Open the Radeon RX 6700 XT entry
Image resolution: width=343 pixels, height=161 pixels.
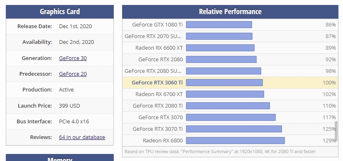tap(230, 94)
